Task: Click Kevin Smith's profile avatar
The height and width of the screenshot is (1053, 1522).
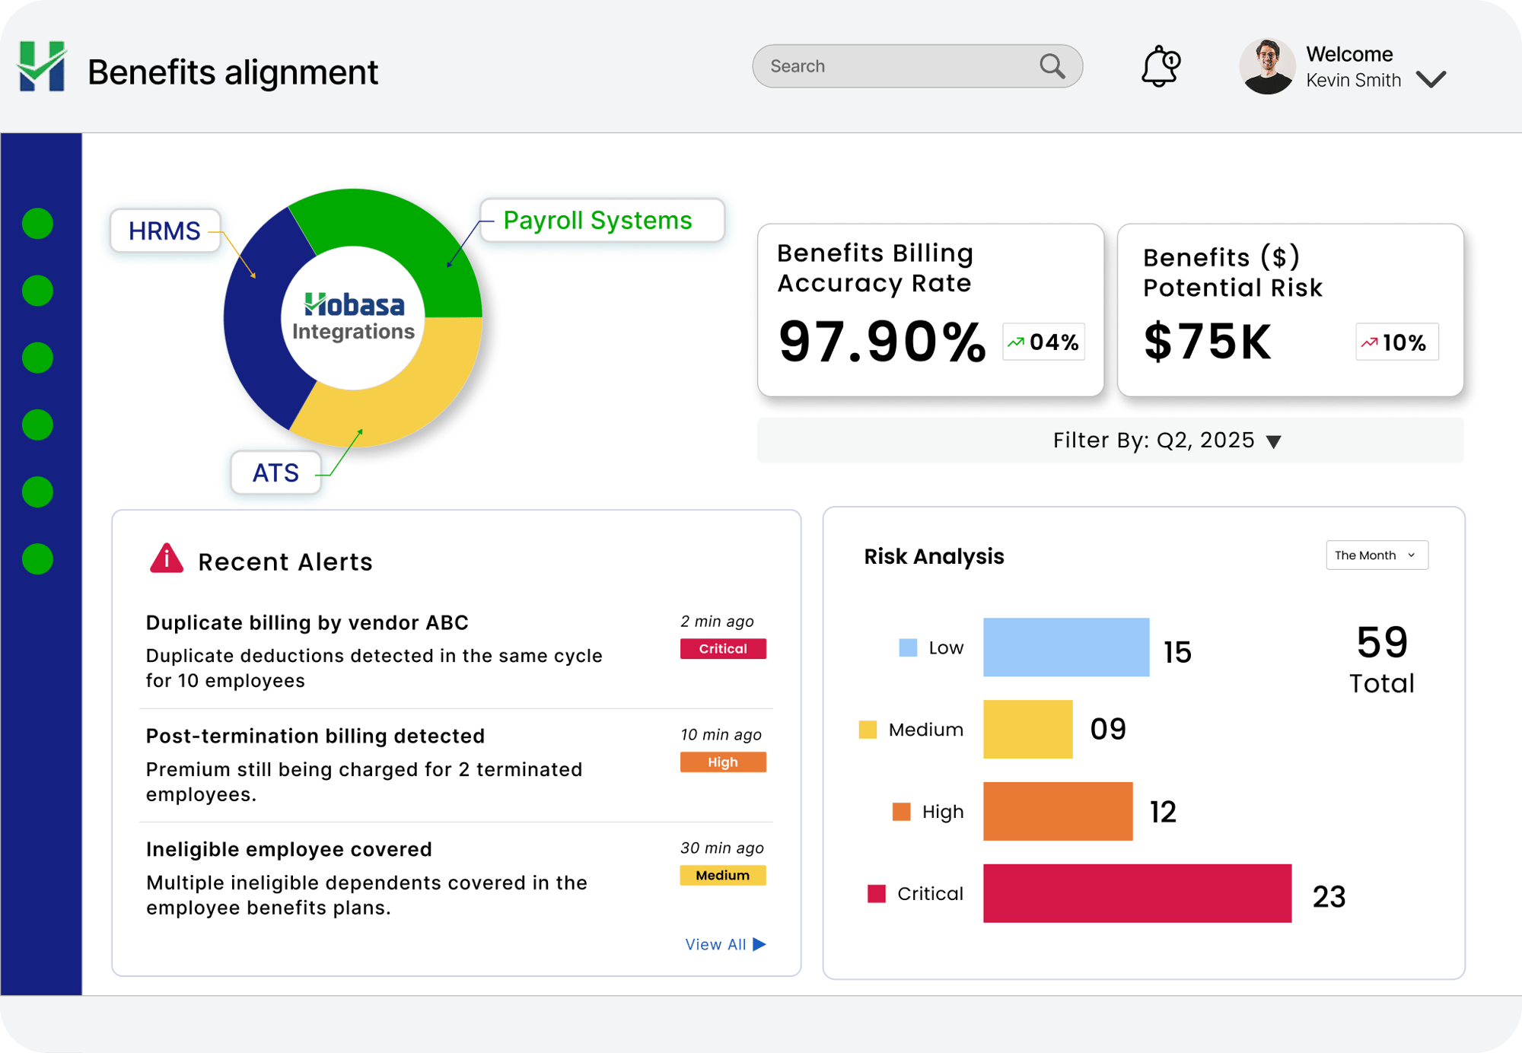Action: [x=1266, y=67]
